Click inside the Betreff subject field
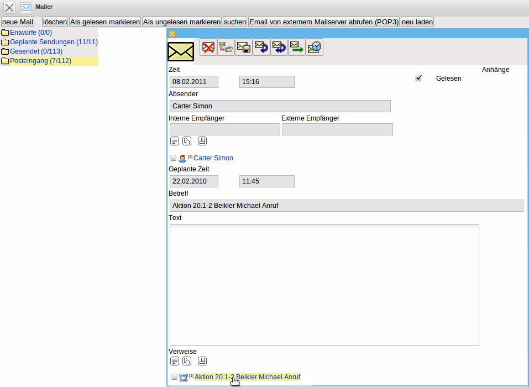This screenshot has height=387, width=529. click(346, 206)
